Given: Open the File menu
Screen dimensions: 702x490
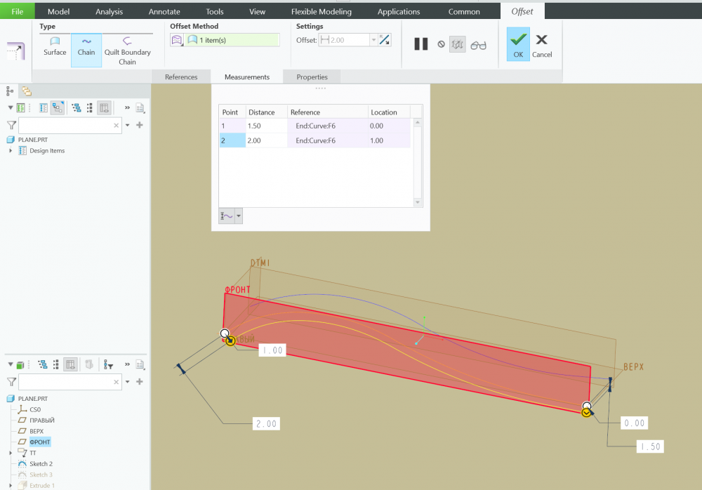Looking at the screenshot, I should [x=17, y=11].
